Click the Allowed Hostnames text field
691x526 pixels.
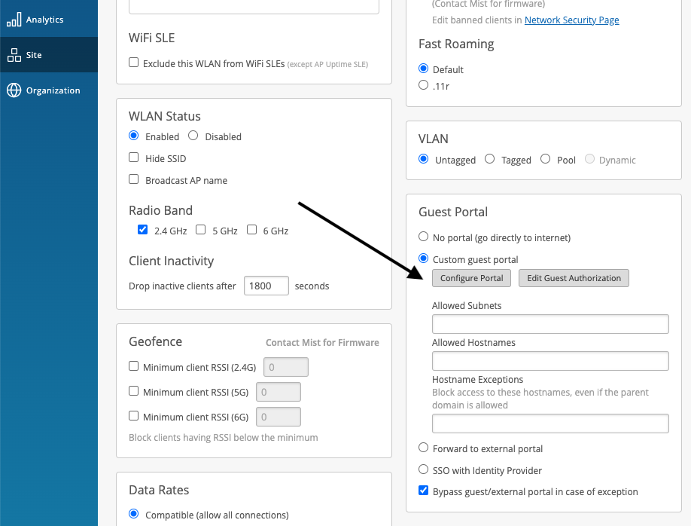(550, 361)
